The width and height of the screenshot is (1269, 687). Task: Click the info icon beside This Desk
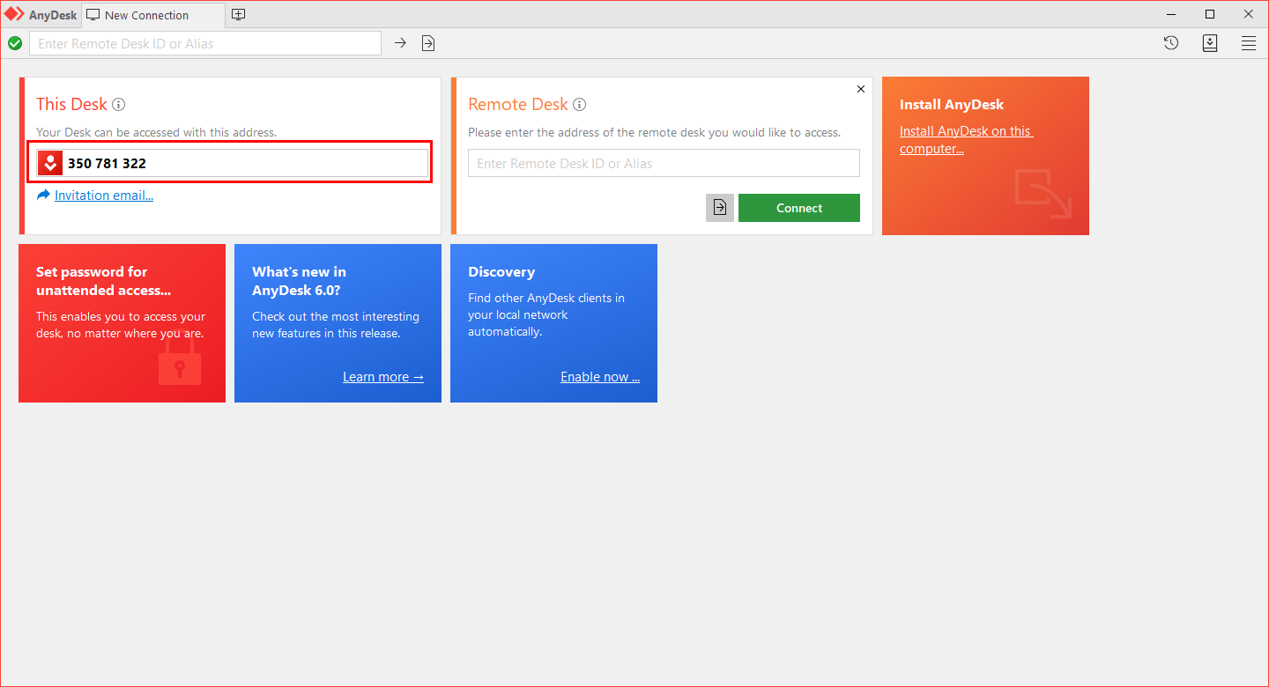[119, 105]
